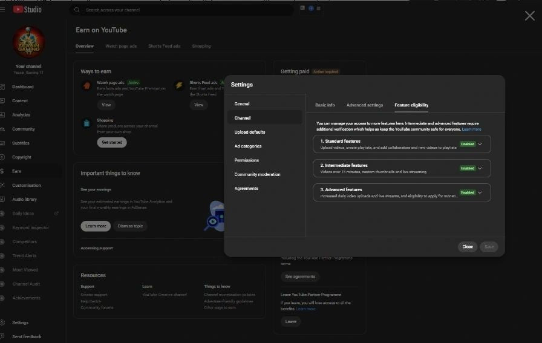Viewport: 542px width, 343px height.
Task: Expand the Standard features section
Action: coord(480,144)
